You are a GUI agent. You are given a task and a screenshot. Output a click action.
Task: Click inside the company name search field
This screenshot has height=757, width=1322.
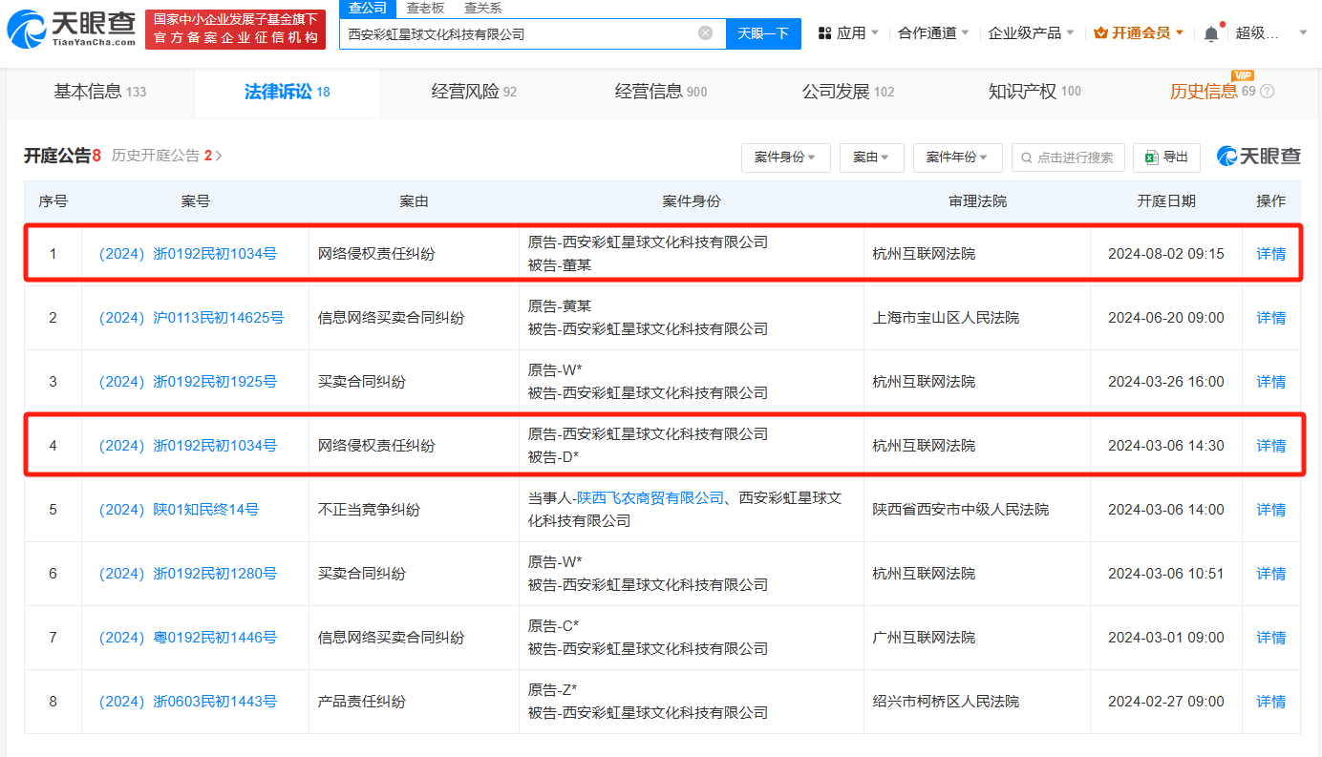point(525,33)
